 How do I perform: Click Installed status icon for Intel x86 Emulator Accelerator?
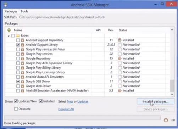(x=120, y=91)
